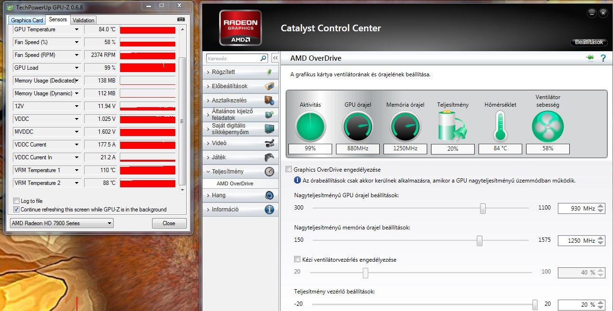Click the Aktivitás activity gauge
Screen dimensions: 613x311
[310, 127]
